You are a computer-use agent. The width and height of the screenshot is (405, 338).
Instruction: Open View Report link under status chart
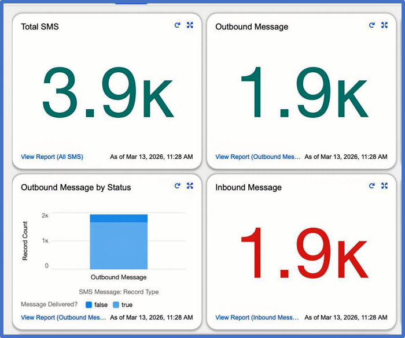click(63, 317)
